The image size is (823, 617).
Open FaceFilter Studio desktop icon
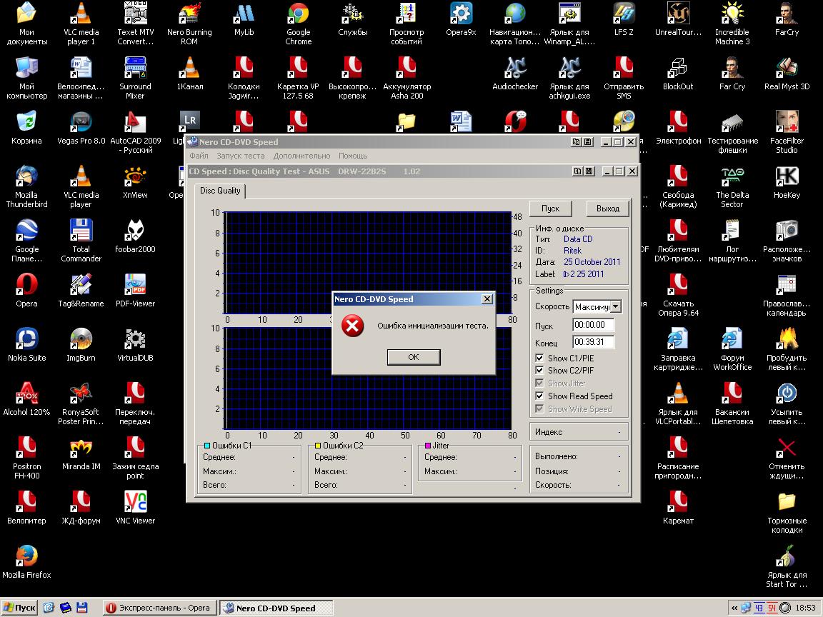(787, 132)
